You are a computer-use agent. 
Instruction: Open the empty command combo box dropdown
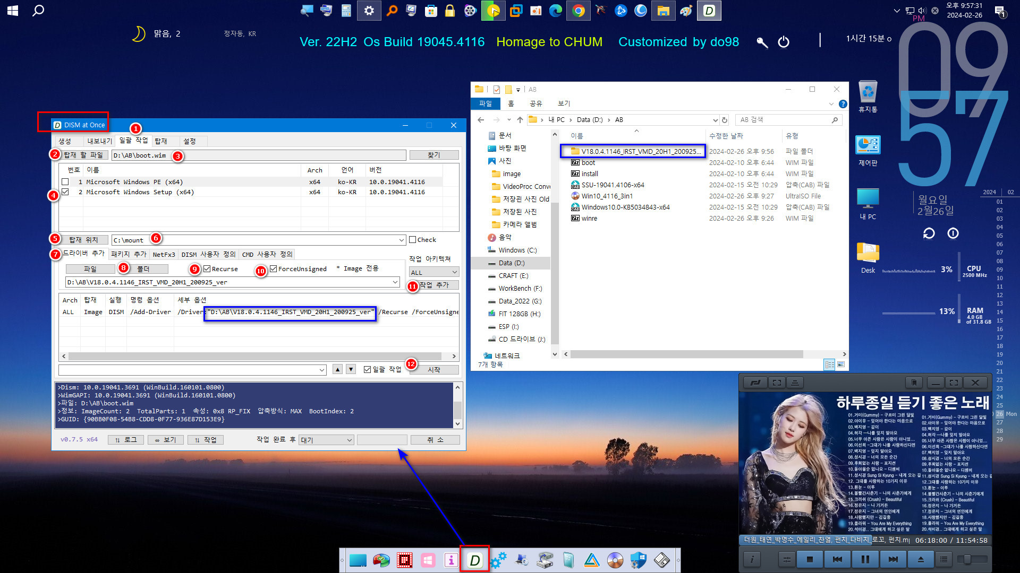pyautogui.click(x=322, y=370)
